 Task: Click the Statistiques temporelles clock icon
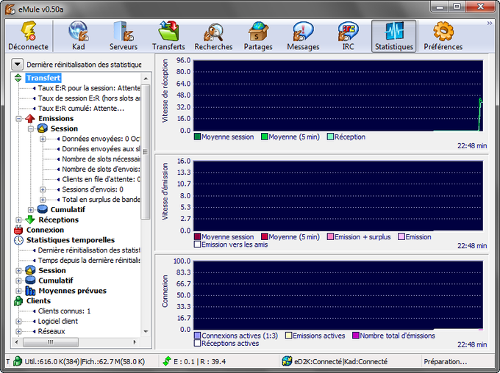tap(18, 240)
